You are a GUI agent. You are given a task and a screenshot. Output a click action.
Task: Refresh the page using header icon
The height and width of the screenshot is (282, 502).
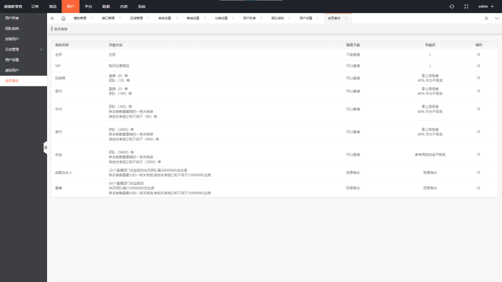coord(452,6)
